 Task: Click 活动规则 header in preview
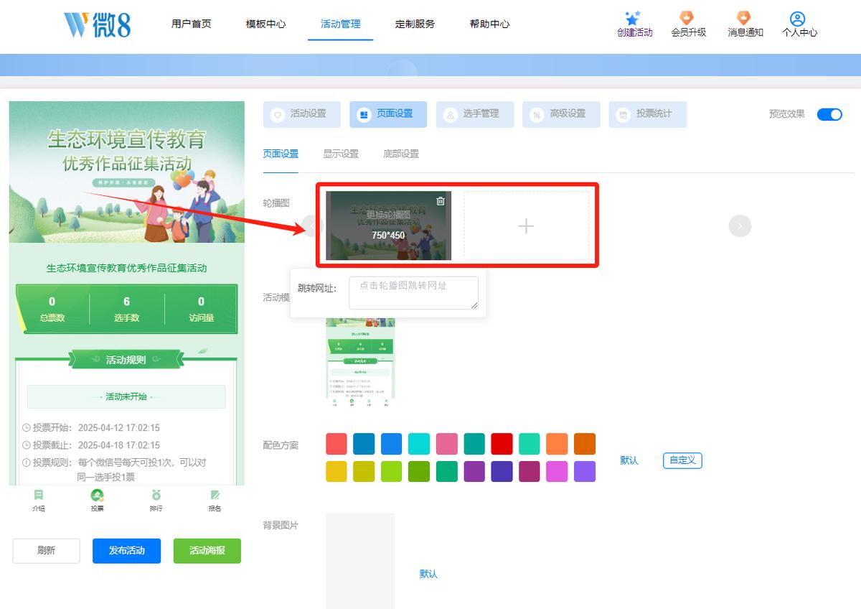126,360
